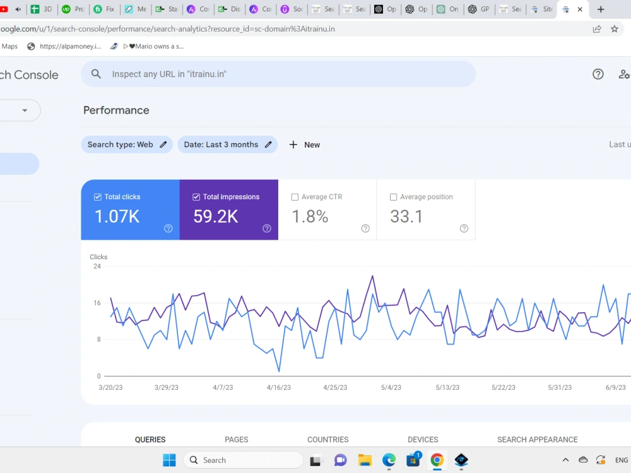
Task: Switch to COUNTRIES tab
Action: point(328,439)
